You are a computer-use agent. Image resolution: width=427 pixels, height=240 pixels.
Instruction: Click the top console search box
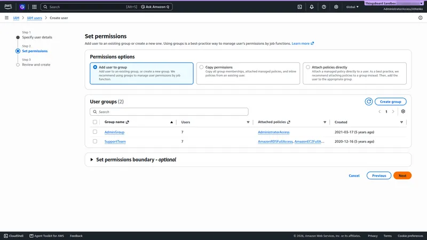coord(90,7)
